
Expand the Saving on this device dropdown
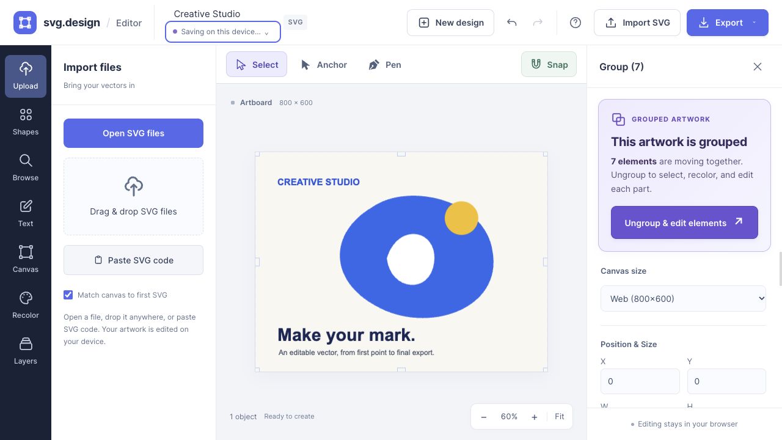(x=223, y=32)
